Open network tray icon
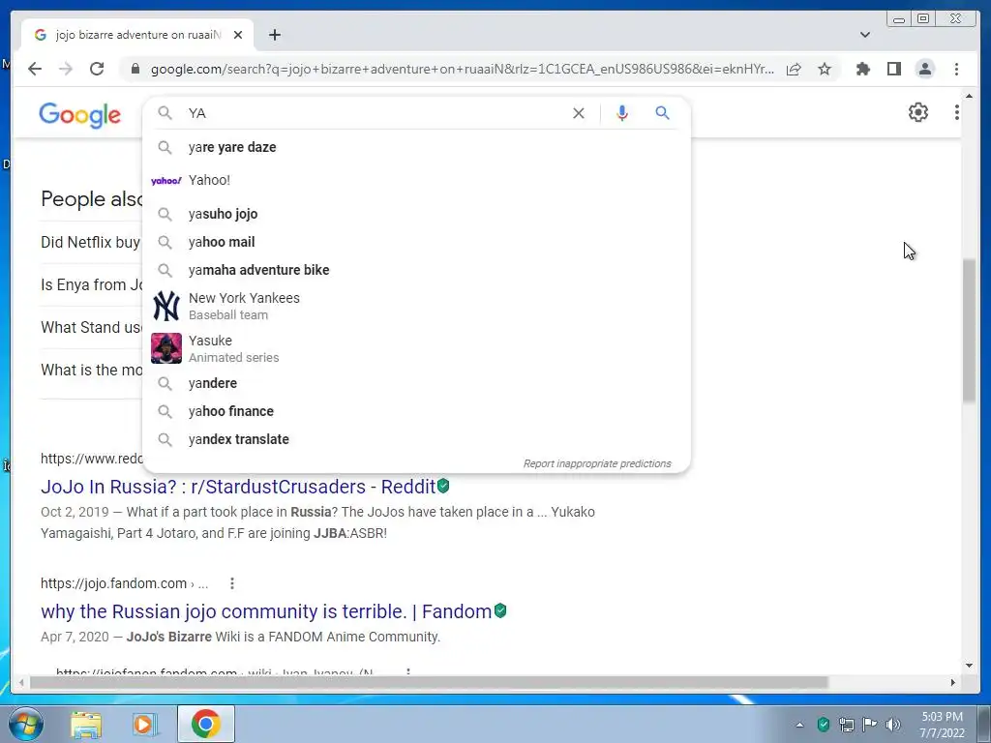 pyautogui.click(x=846, y=724)
